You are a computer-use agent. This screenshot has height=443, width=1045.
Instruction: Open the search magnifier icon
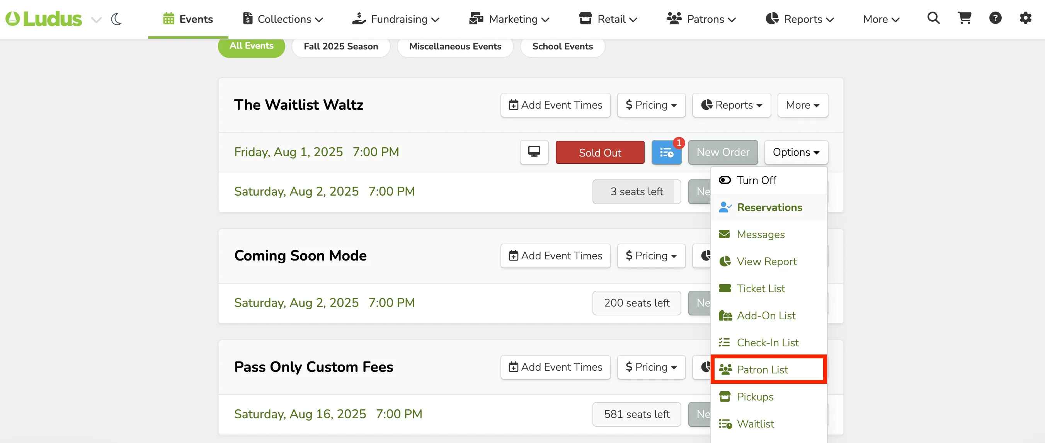pos(933,18)
